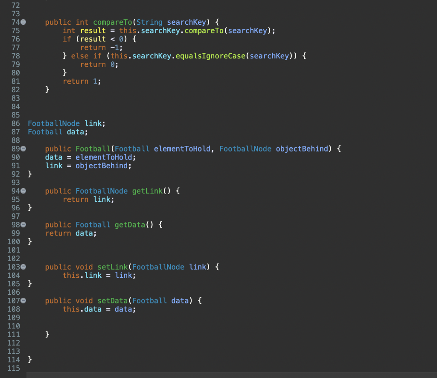Screen dimensions: 437x378
Task: Click 'return 1;' statement
Action: [x=82, y=81]
